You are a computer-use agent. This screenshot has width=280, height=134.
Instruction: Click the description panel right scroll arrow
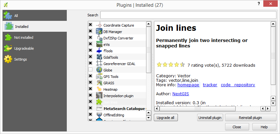[x=268, y=109]
